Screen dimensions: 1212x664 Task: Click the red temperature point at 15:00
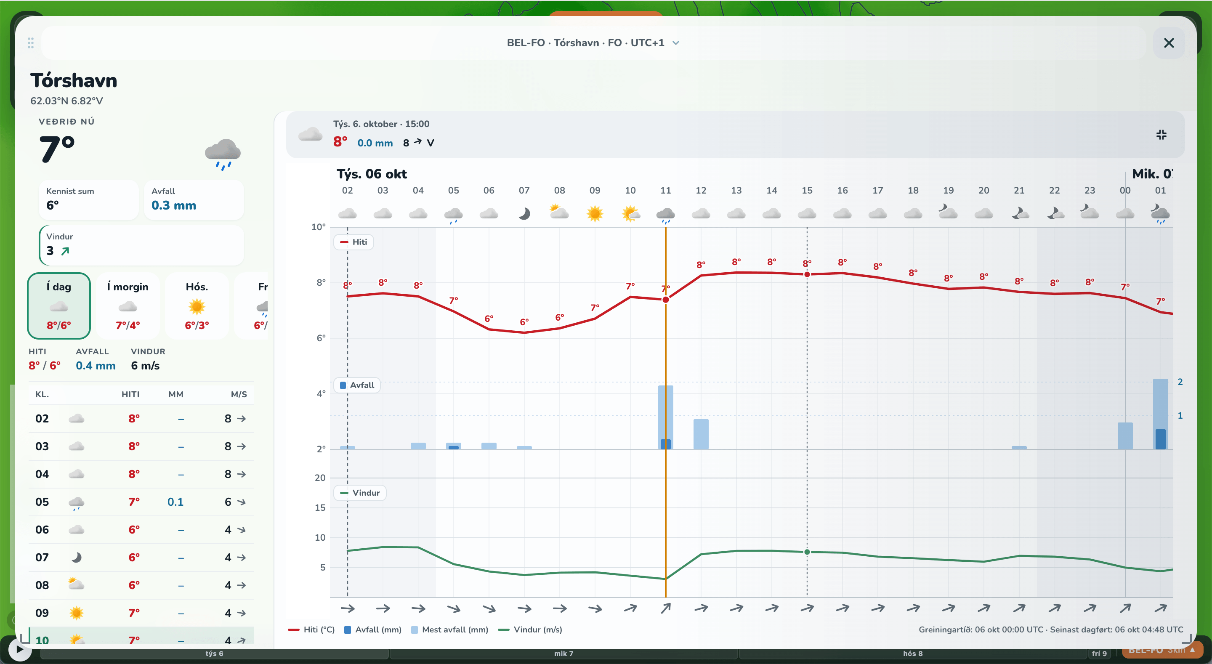tap(807, 274)
